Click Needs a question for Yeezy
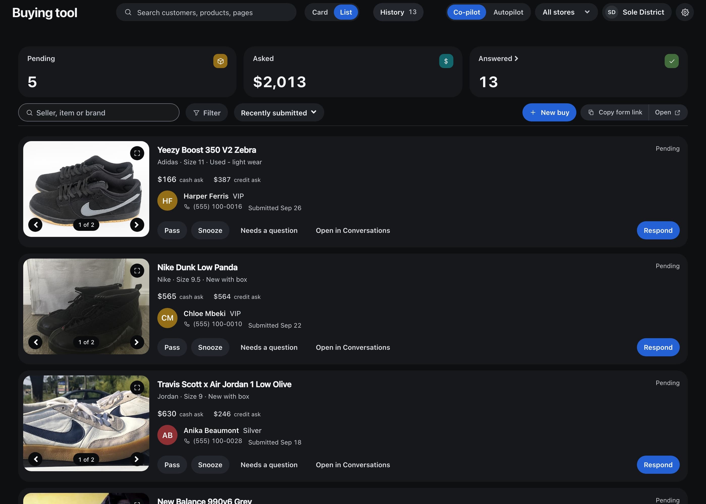The height and width of the screenshot is (504, 706). coord(269,230)
